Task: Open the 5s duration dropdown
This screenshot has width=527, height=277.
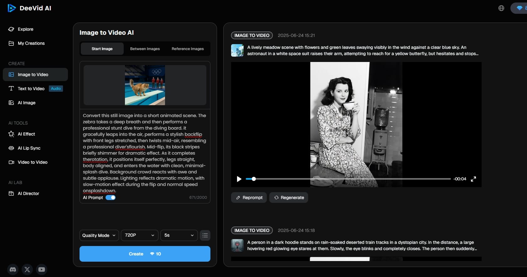Action: click(x=179, y=235)
